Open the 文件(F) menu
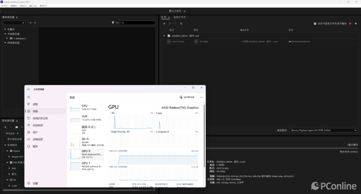This screenshot has height=194, width=361. 5,6
